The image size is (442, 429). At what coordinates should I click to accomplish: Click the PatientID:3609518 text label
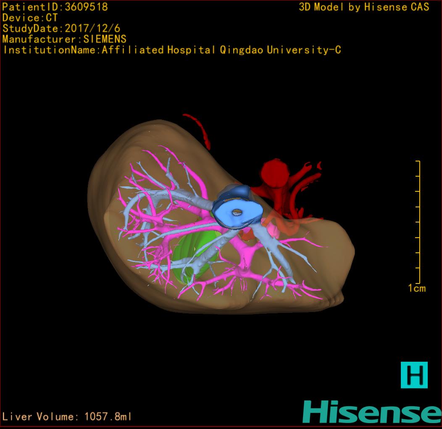[x=55, y=7]
